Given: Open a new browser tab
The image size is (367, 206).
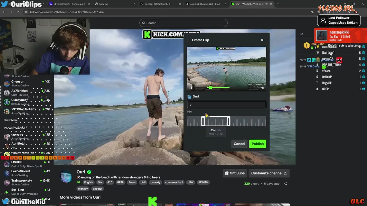Looking at the screenshot, I should point(278,4).
